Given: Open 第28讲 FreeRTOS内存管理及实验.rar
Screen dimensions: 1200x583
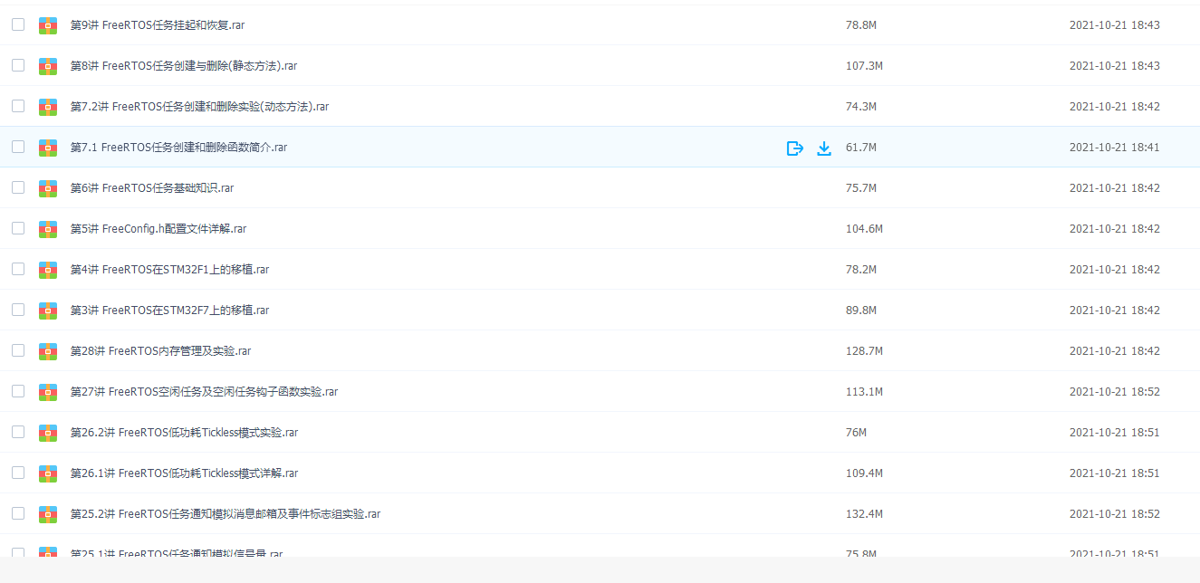Looking at the screenshot, I should coord(160,351).
